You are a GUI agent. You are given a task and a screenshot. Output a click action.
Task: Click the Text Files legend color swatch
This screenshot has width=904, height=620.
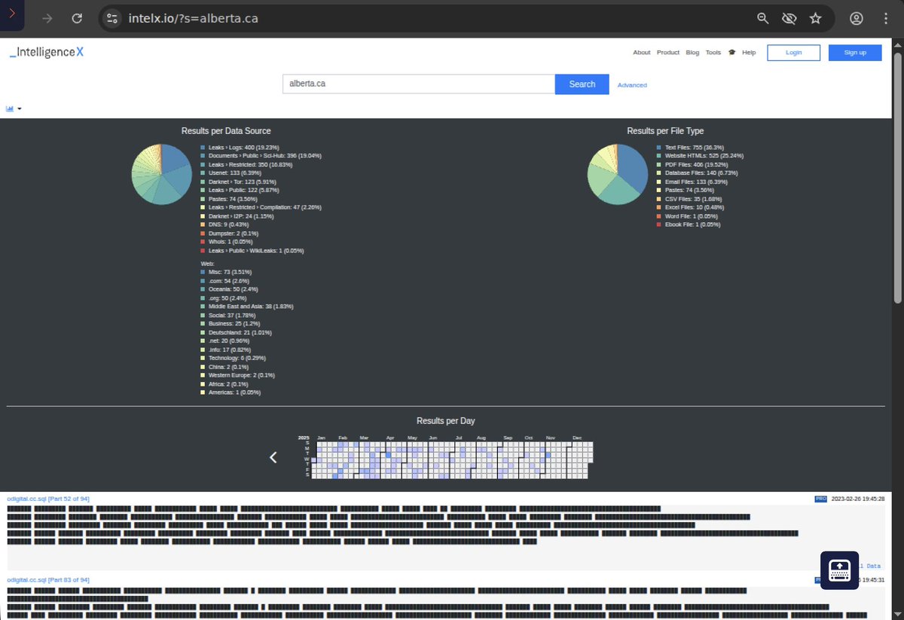click(658, 148)
